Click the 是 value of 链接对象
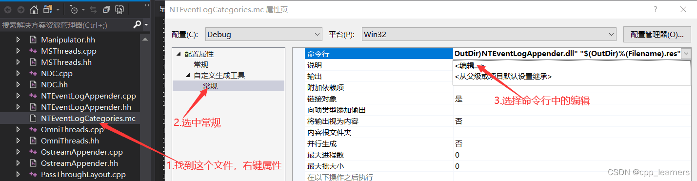 click(458, 99)
